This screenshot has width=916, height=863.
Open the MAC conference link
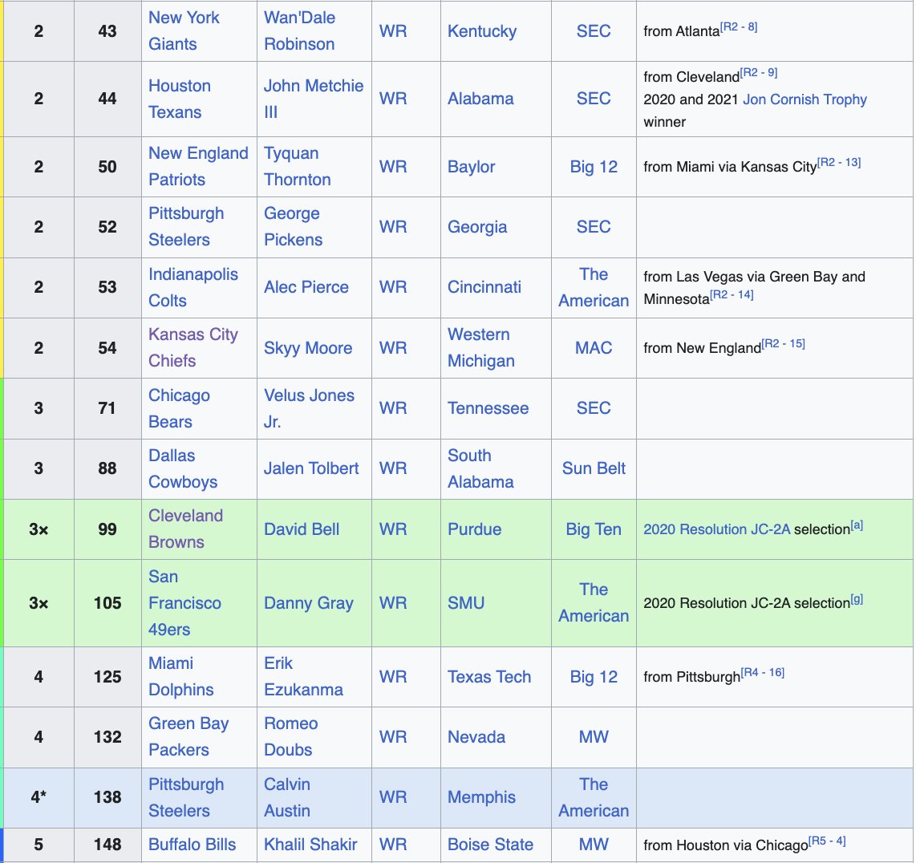point(594,347)
